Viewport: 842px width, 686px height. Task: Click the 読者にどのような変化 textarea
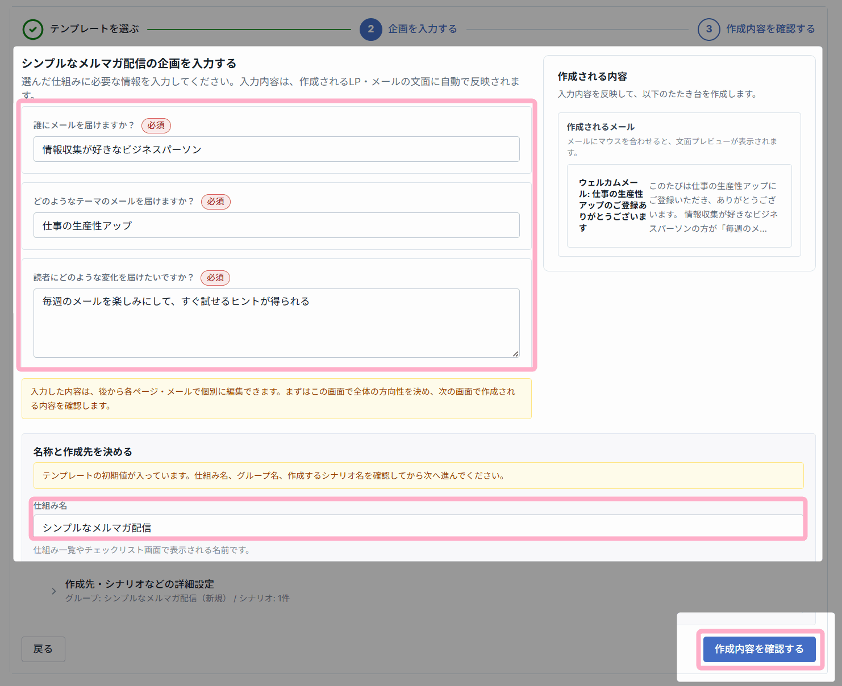pyautogui.click(x=277, y=323)
